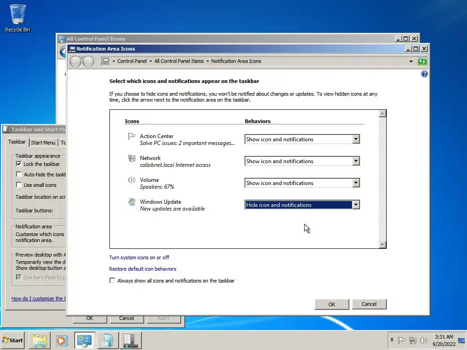Switch to the Start Menu tab
Viewport: 467px width, 350px height.
43,143
